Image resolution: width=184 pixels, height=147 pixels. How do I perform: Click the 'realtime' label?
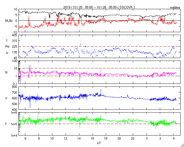(175, 8)
